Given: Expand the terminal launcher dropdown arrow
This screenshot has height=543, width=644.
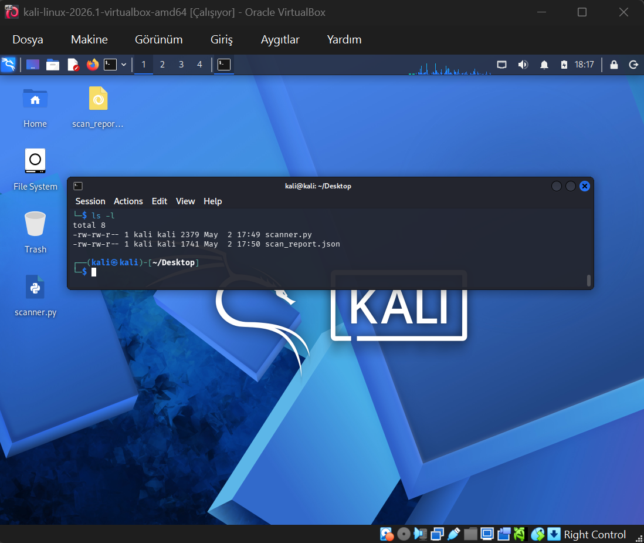Looking at the screenshot, I should [124, 65].
